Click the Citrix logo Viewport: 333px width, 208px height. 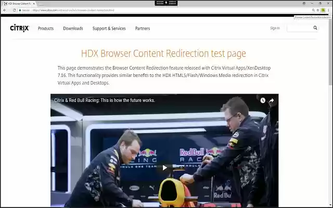tap(20, 28)
